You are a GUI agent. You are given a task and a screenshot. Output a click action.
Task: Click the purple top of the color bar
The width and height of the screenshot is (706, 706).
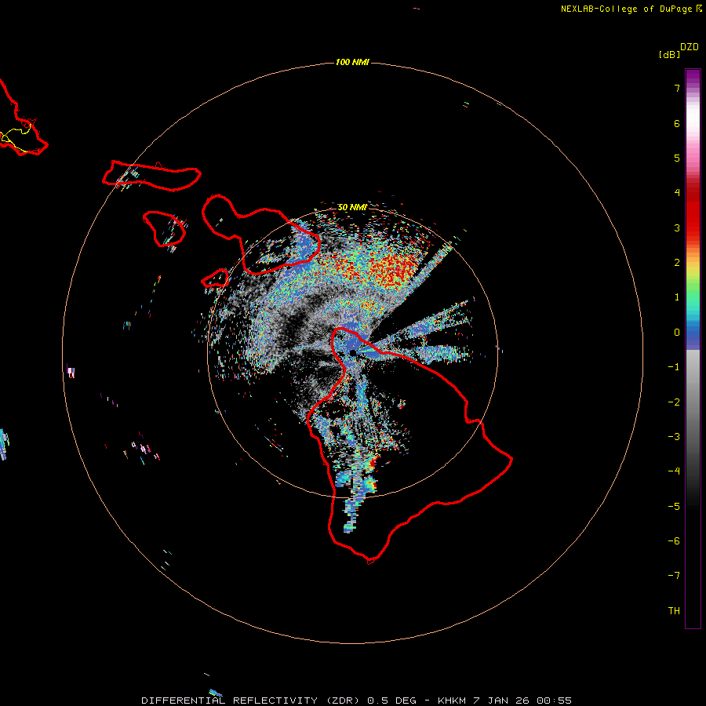pyautogui.click(x=693, y=78)
